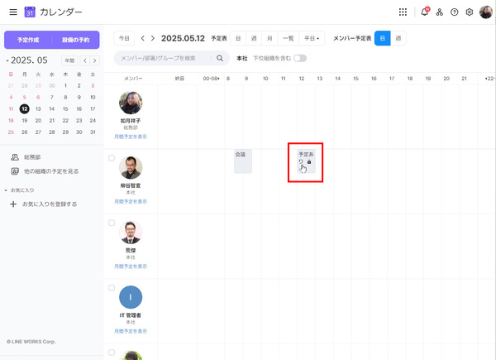The height and width of the screenshot is (360, 496).
Task: Click the calendar app logo icon
Action: coord(30,12)
